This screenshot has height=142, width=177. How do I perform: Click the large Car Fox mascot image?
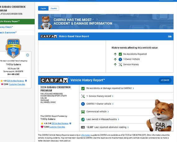(160, 115)
